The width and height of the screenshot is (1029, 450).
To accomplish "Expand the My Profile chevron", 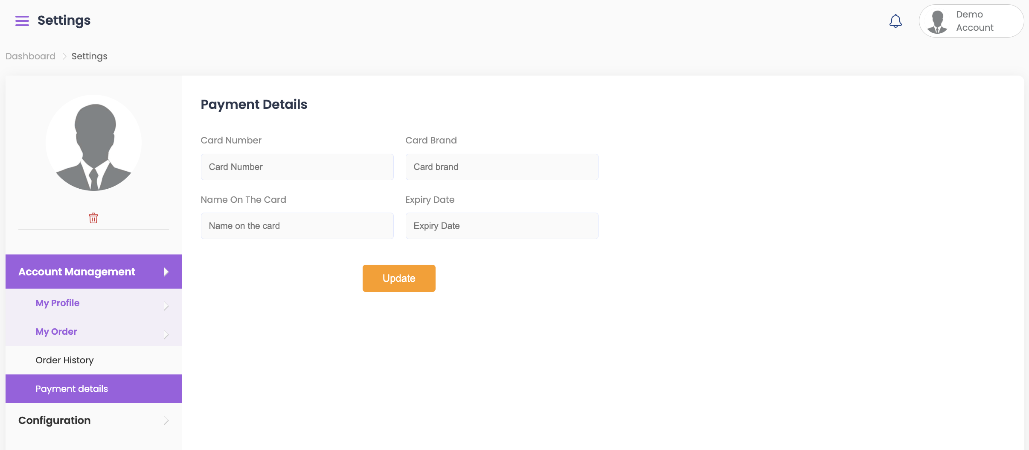I will pos(166,306).
